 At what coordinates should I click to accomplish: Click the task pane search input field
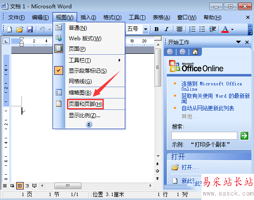tap(204, 136)
